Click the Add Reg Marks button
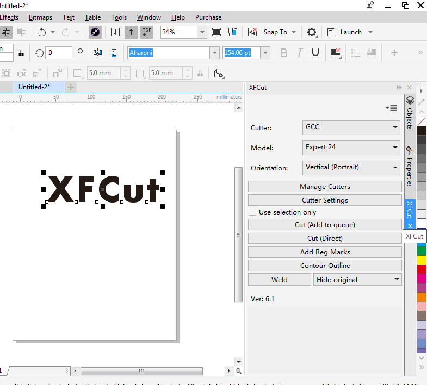The height and width of the screenshot is (385, 427). click(x=325, y=252)
